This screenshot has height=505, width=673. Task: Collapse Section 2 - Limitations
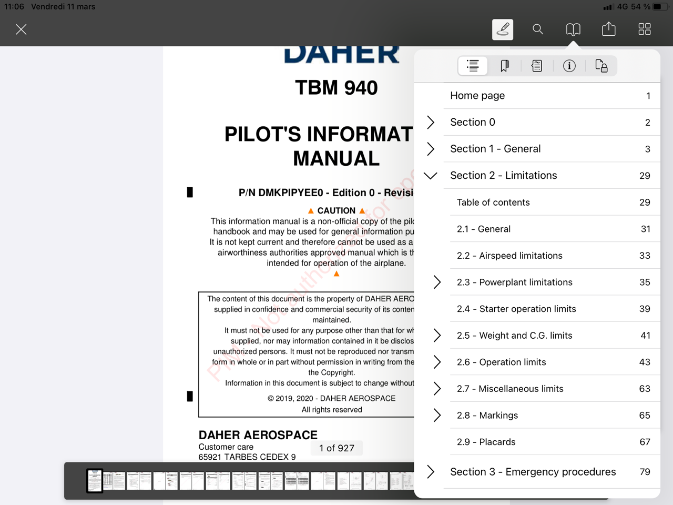click(x=431, y=175)
